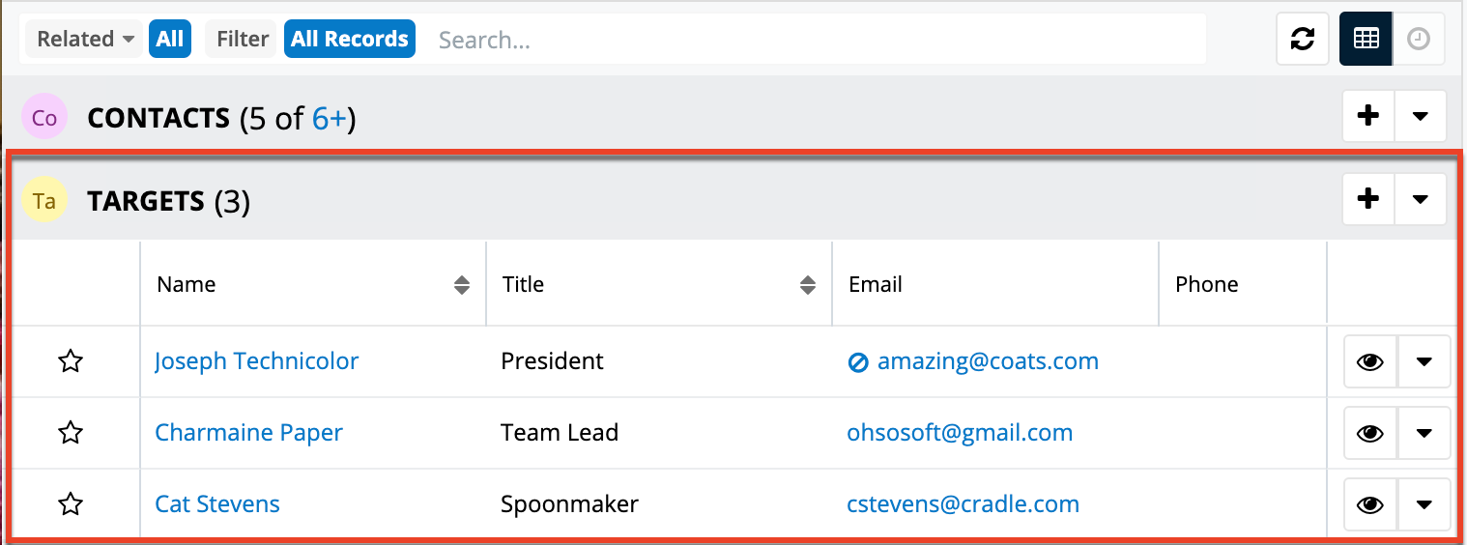
Task: Expand the Contacts subpanel actions dropdown
Action: click(x=1420, y=117)
